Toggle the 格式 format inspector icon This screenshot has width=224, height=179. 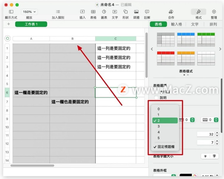(198, 12)
